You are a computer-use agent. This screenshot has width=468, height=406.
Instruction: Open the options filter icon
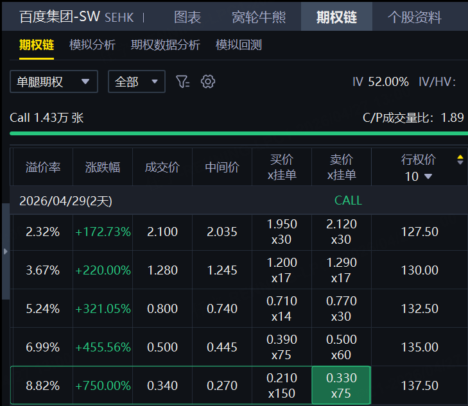pyautogui.click(x=183, y=81)
